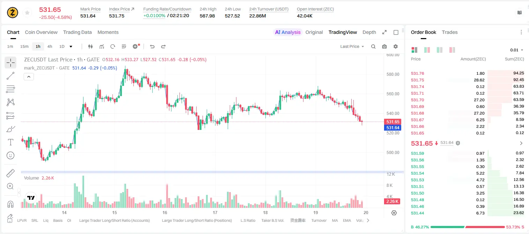The height and width of the screenshot is (234, 529).
Task: Select the trend line drawing tool
Action: (10, 76)
